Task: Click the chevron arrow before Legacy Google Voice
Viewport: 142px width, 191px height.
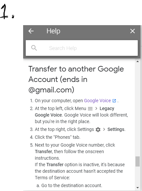Action: point(96,108)
